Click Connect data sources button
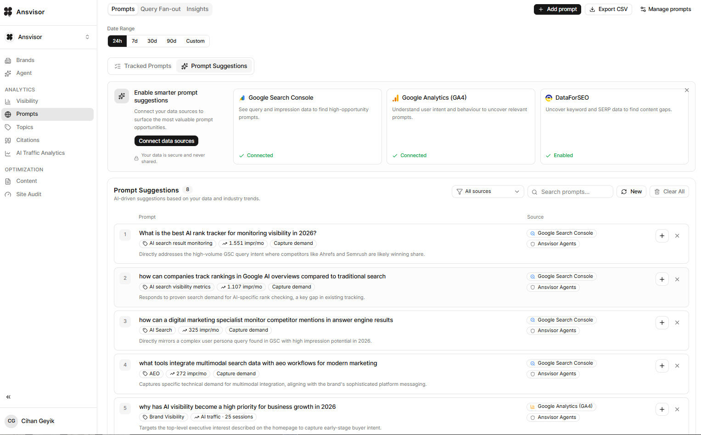Image resolution: width=701 pixels, height=435 pixels. coord(166,141)
